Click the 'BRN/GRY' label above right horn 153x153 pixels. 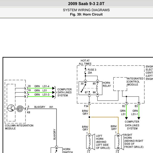(114, 128)
